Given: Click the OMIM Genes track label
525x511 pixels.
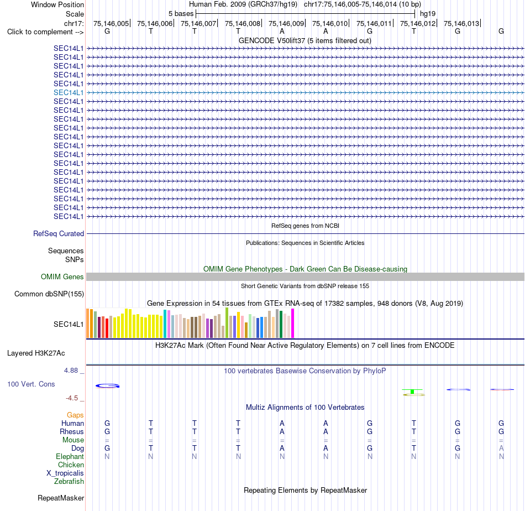Looking at the screenshot, I should (x=62, y=277).
